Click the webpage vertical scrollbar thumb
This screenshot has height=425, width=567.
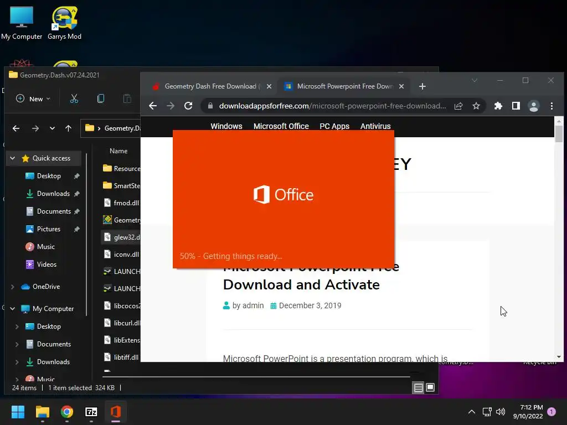pos(559,134)
